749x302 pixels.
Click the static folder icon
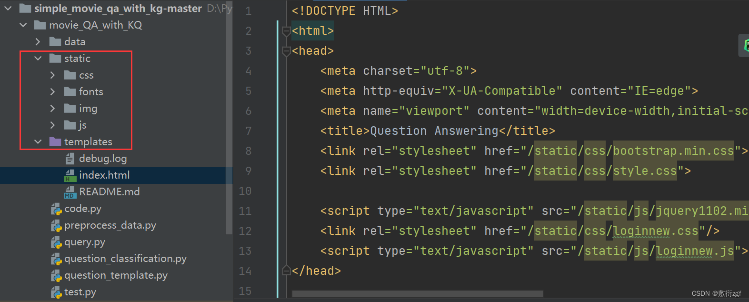point(55,58)
